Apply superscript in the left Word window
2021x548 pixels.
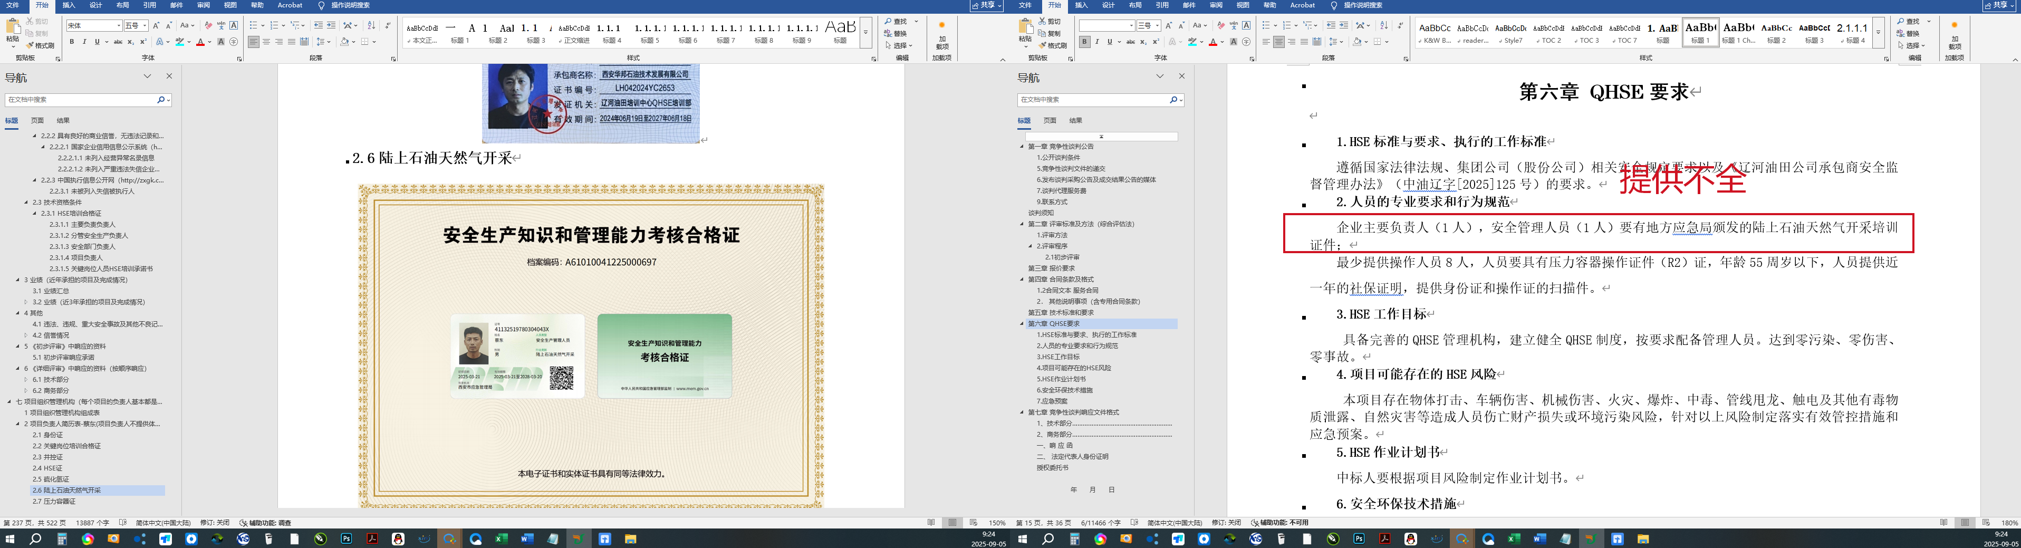pos(143,42)
